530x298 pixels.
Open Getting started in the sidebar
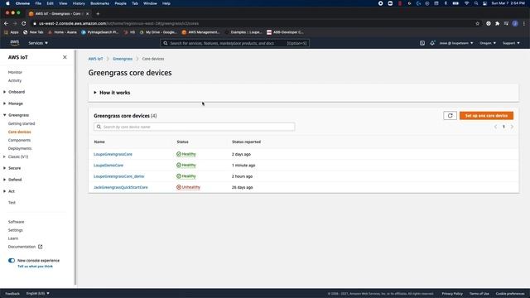point(22,123)
